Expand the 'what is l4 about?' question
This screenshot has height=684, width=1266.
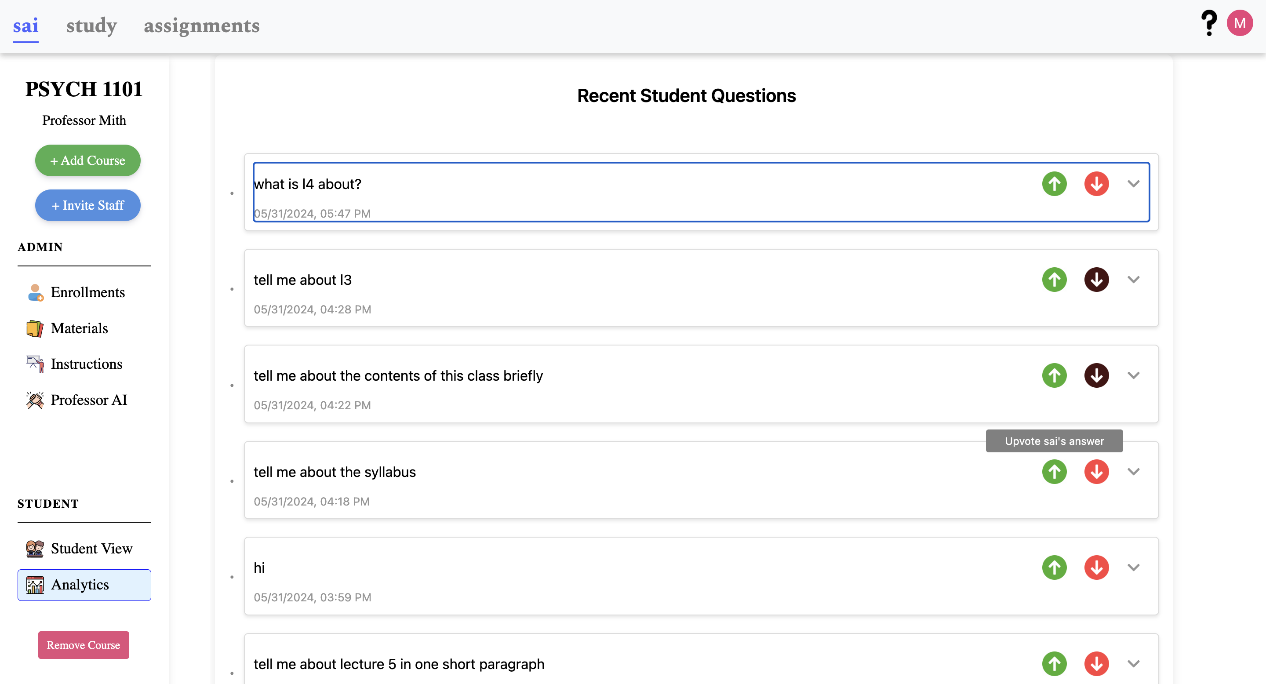tap(1133, 184)
